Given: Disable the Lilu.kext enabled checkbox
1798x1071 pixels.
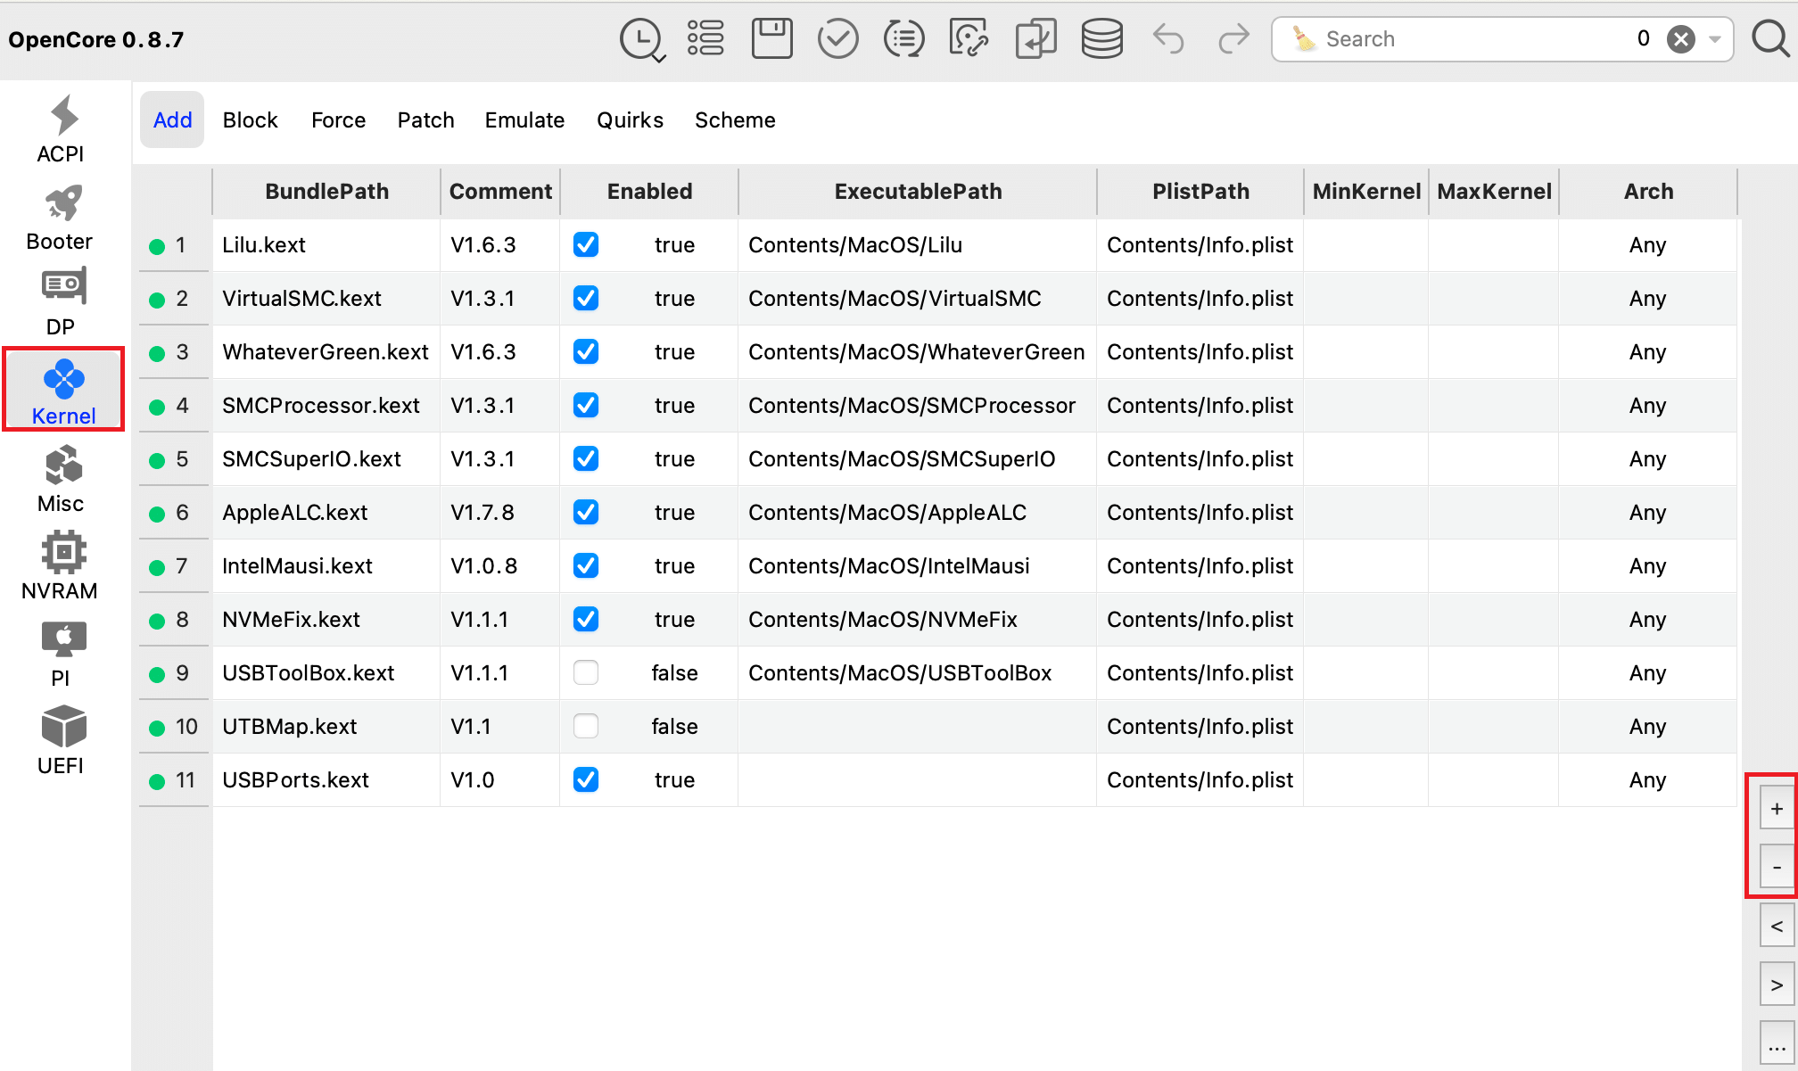Looking at the screenshot, I should pyautogui.click(x=586, y=244).
